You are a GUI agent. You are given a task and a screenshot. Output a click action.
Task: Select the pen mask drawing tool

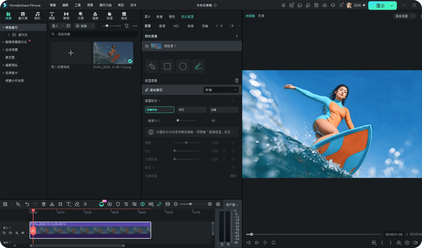point(152,66)
